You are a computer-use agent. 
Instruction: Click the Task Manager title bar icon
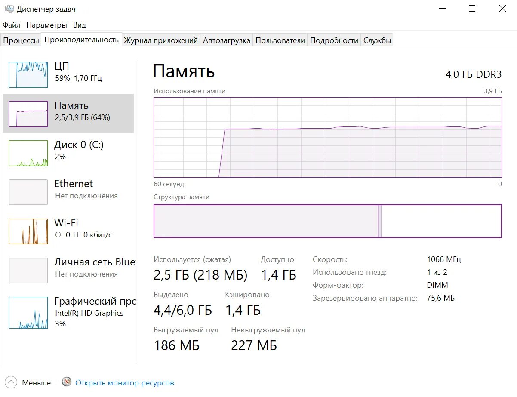[9, 9]
